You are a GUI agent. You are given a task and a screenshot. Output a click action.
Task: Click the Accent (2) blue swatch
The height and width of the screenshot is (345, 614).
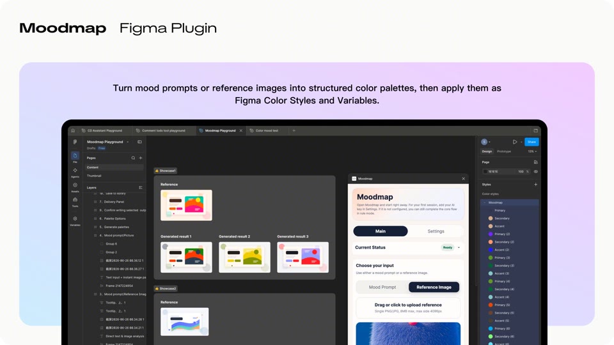point(491,250)
